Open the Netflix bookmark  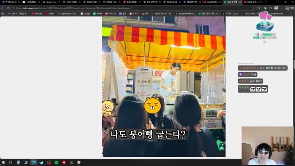click(x=50, y=14)
